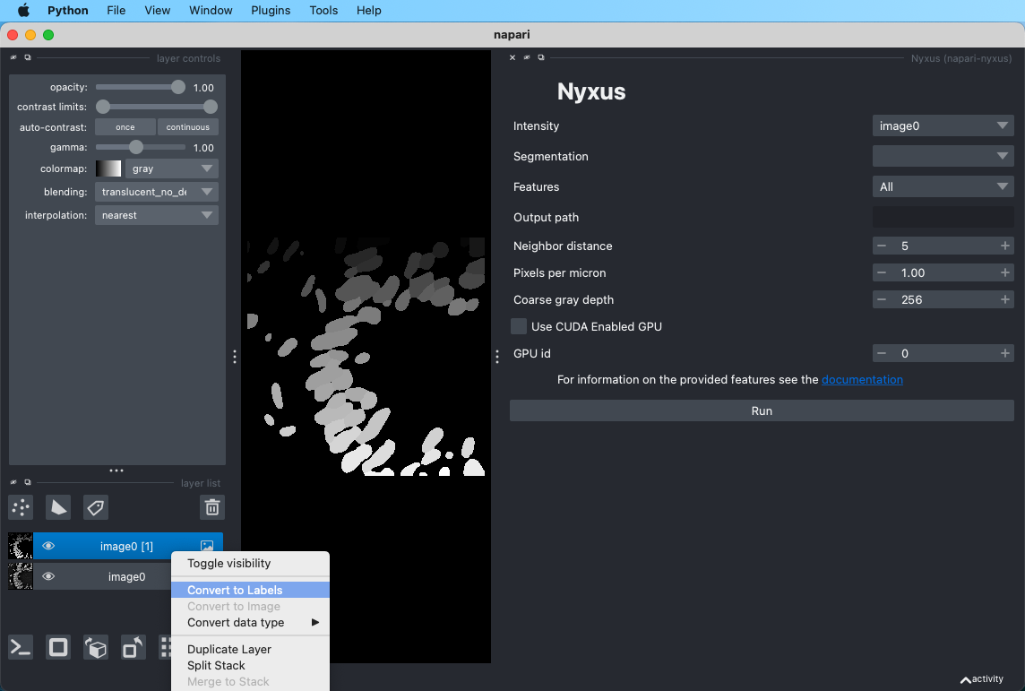Viewport: 1025px width, 691px height.
Task: Open the napari console
Action: click(21, 648)
